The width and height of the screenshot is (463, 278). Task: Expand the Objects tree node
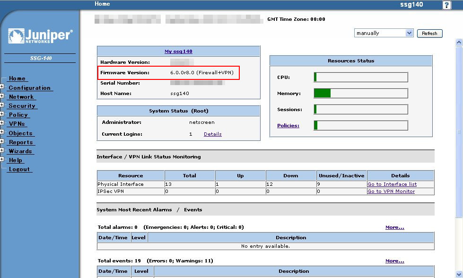[2, 132]
